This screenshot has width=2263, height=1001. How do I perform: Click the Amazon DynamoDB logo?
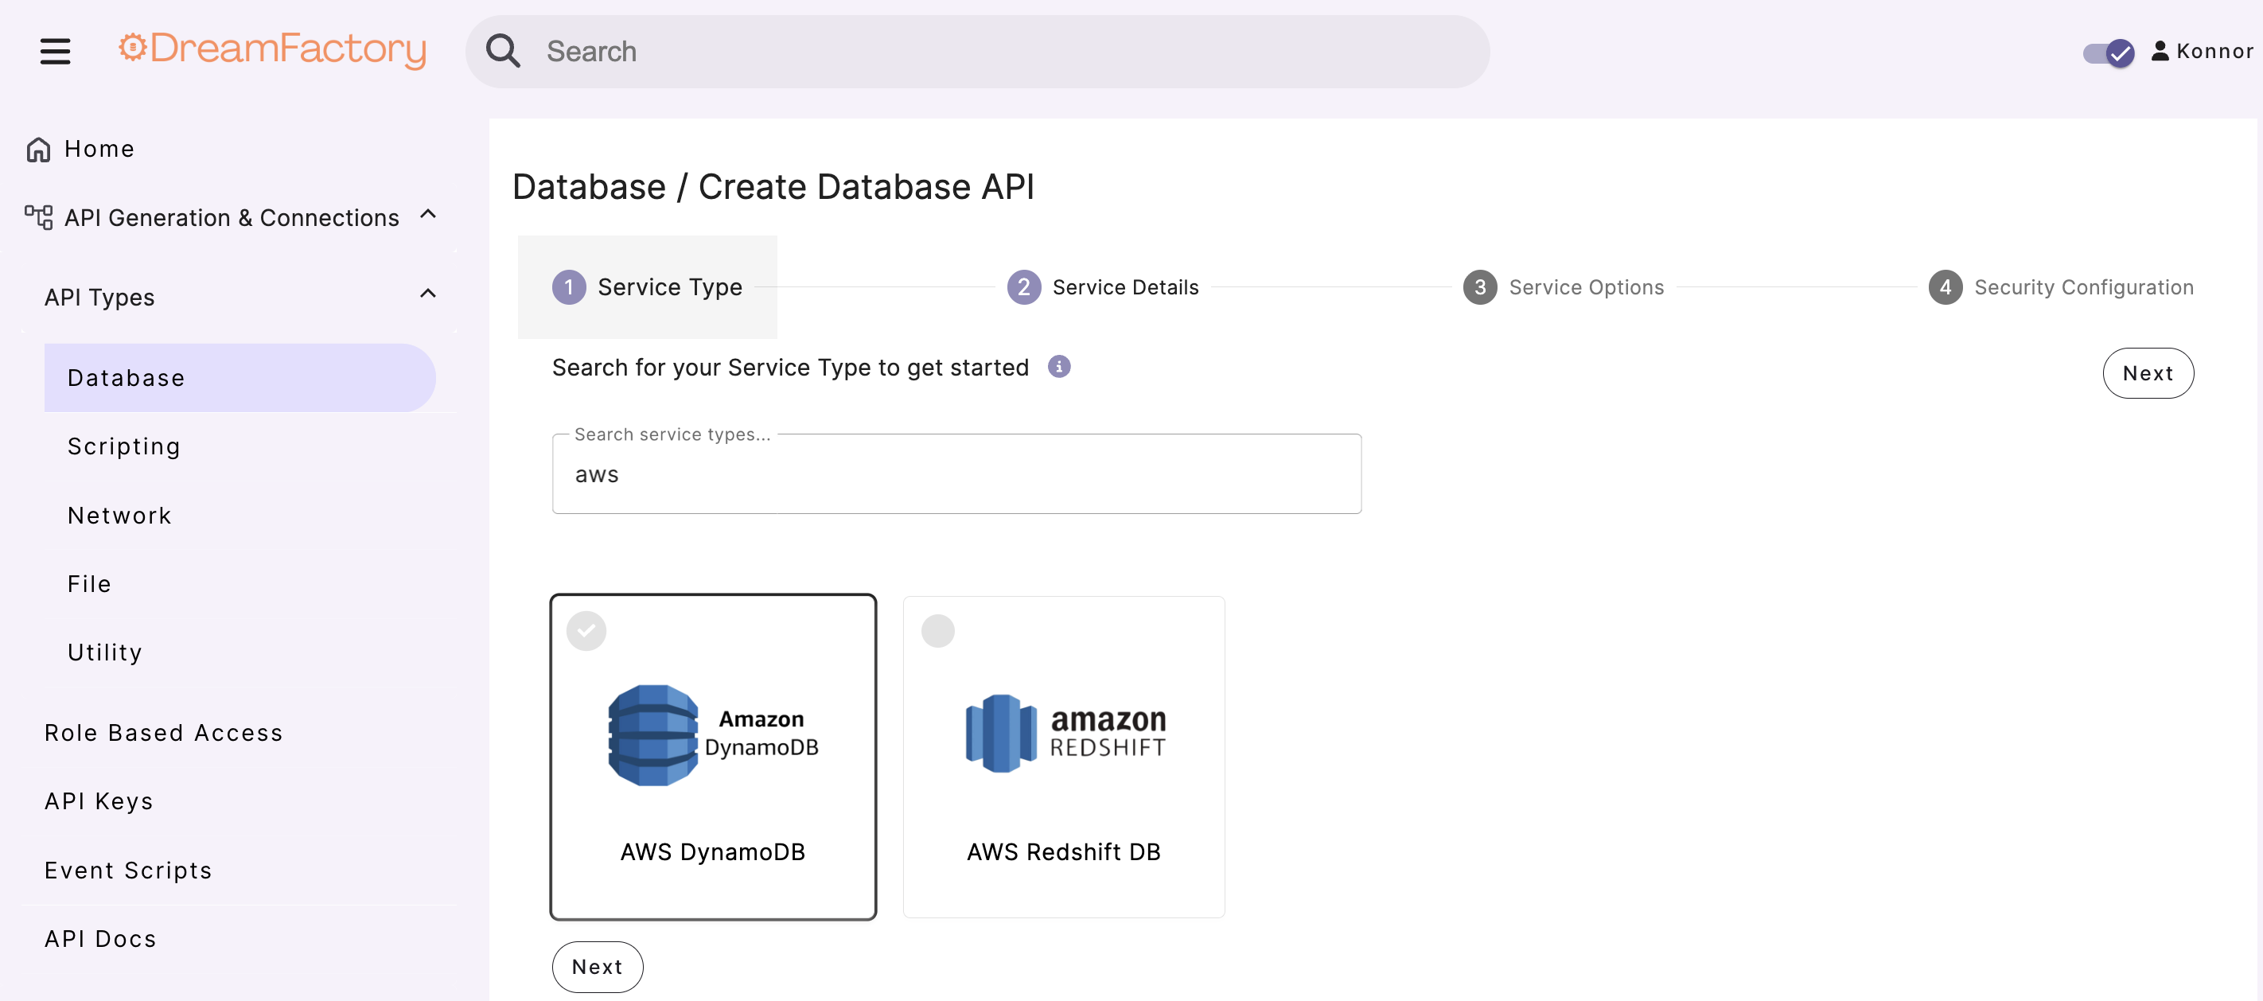(x=712, y=734)
